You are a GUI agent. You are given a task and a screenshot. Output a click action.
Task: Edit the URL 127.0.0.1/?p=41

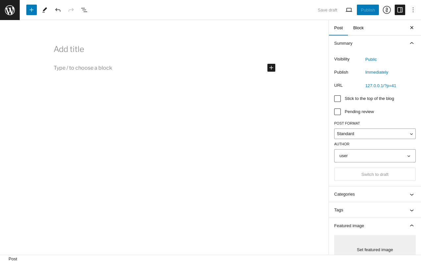[381, 85]
